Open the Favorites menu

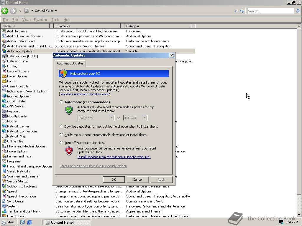point(40,20)
